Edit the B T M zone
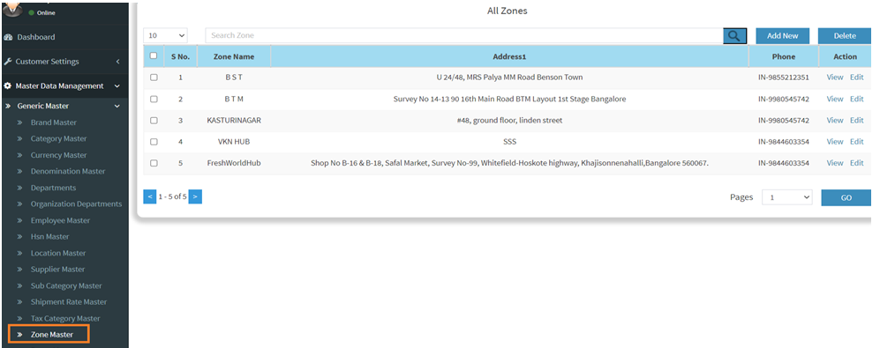This screenshot has width=880, height=348. tap(856, 99)
